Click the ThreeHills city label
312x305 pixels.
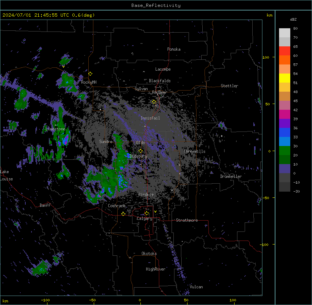click(x=194, y=151)
